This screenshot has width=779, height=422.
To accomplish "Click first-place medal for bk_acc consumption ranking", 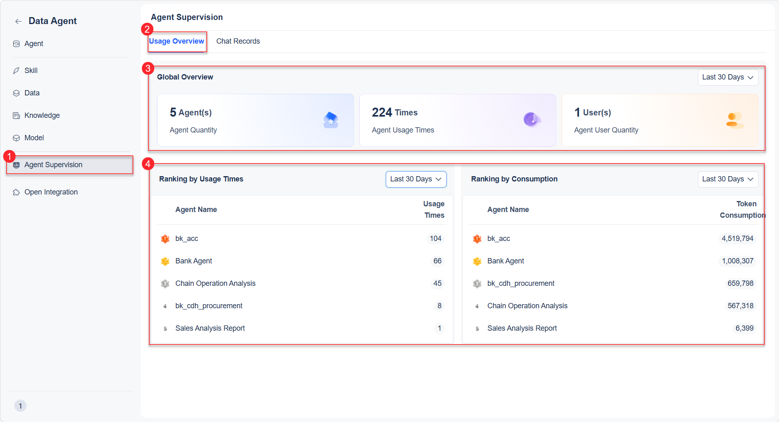I will click(x=477, y=239).
